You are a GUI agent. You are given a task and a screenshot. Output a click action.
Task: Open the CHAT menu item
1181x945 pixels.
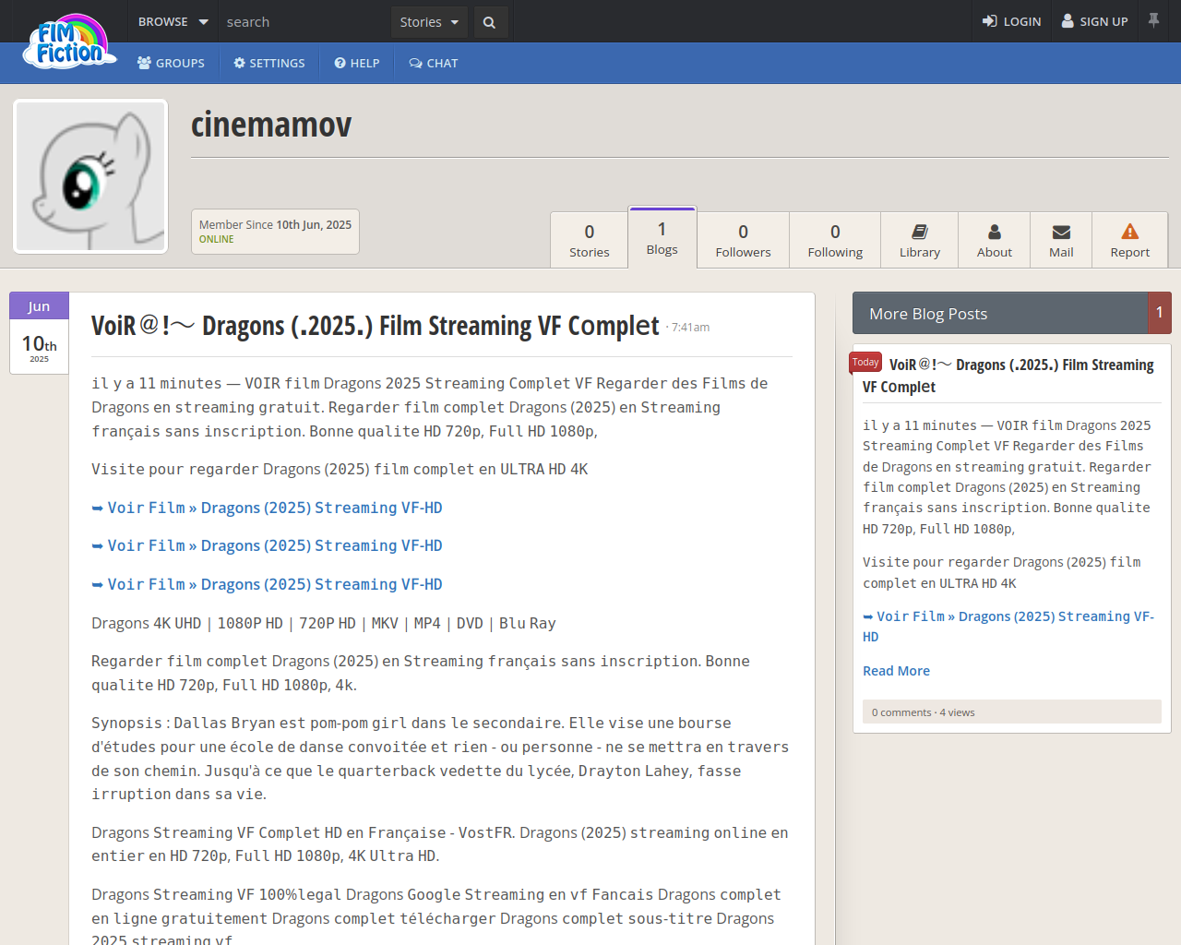(x=434, y=63)
